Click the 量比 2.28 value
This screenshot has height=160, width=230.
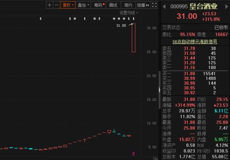[x=223, y=117]
